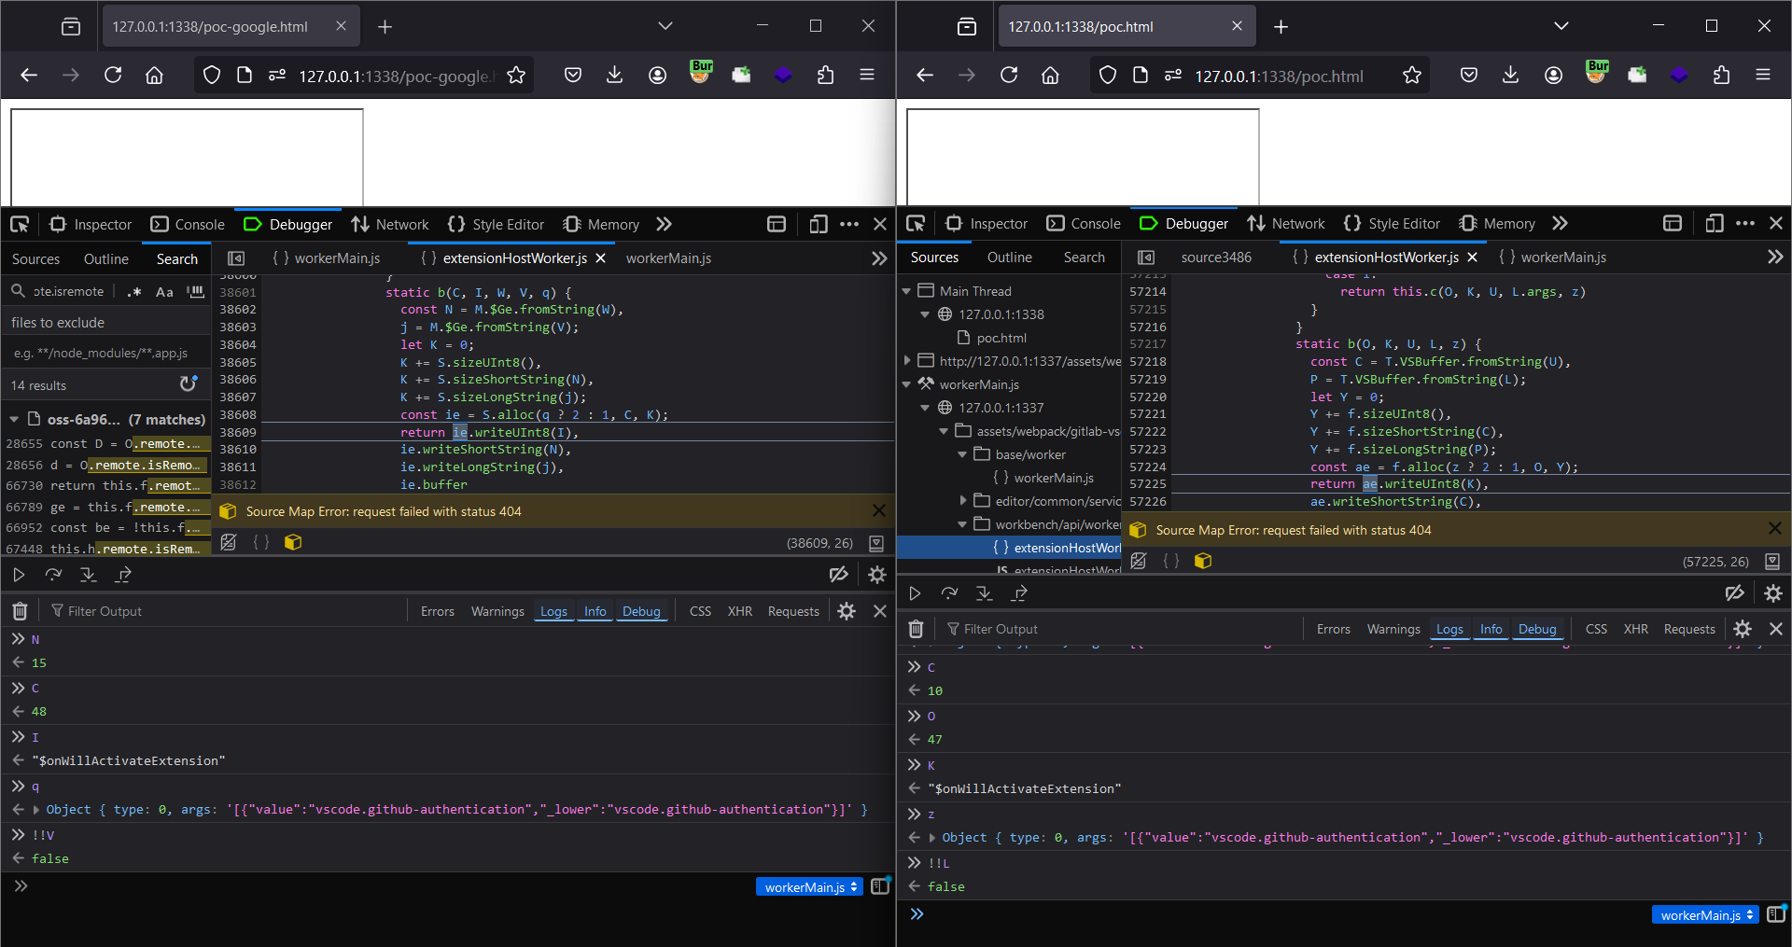The height and width of the screenshot is (947, 1792).
Task: Open the Style Editor tab in the left devtools
Action: pos(496,224)
